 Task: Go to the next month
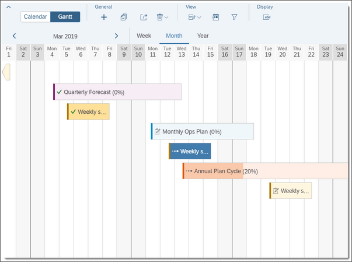116,36
